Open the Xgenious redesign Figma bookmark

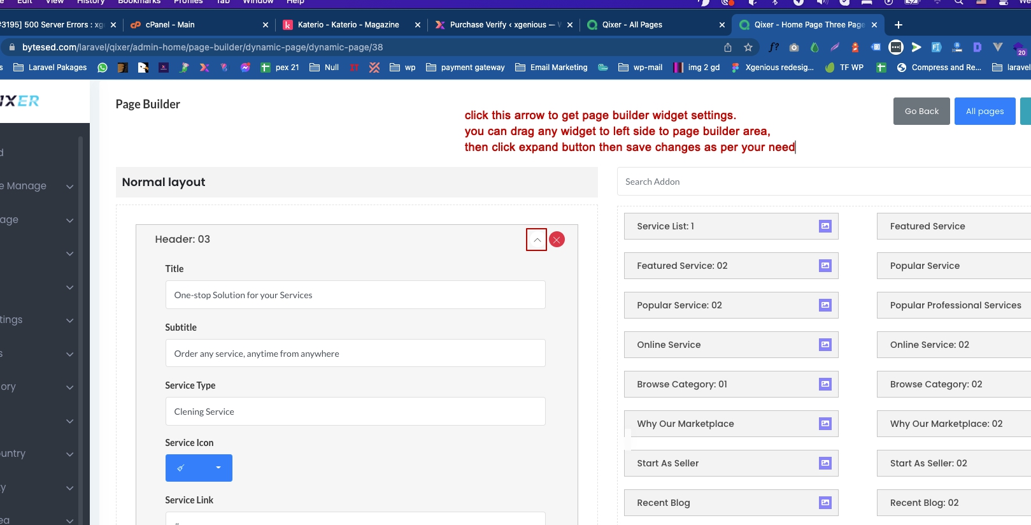pyautogui.click(x=772, y=68)
